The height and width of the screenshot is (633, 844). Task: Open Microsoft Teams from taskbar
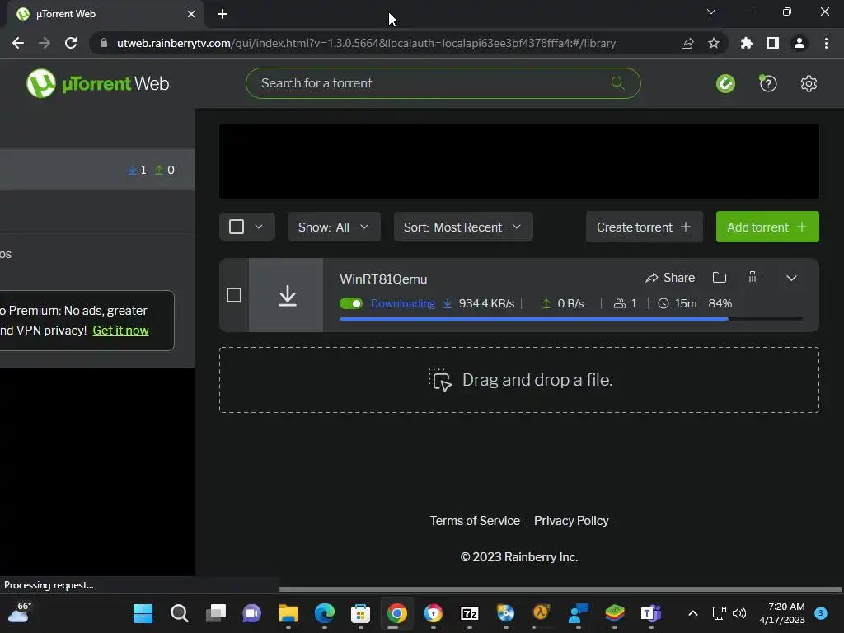click(650, 613)
